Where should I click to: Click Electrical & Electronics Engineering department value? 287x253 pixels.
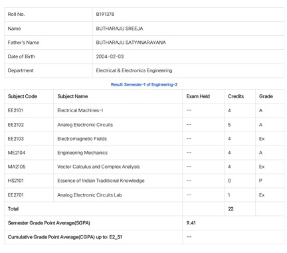coord(134,70)
